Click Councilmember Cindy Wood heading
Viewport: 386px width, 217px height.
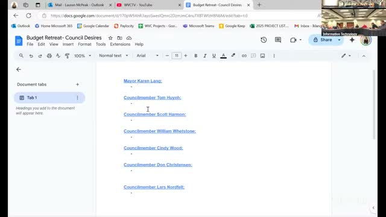153,148
